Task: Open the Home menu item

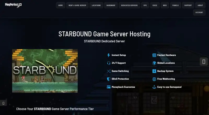Action: [61, 5]
